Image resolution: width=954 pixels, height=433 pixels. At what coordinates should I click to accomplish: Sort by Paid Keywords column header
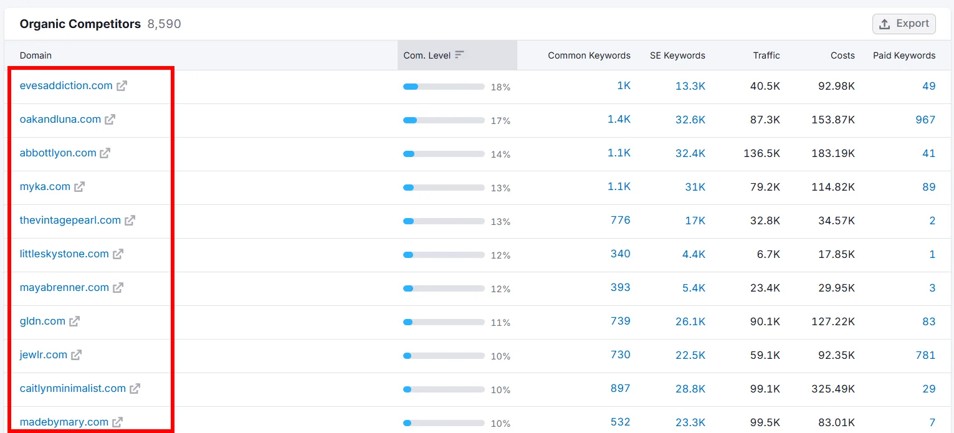pos(904,55)
